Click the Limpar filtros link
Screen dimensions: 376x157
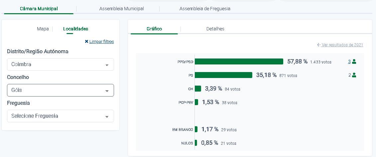pos(102,42)
